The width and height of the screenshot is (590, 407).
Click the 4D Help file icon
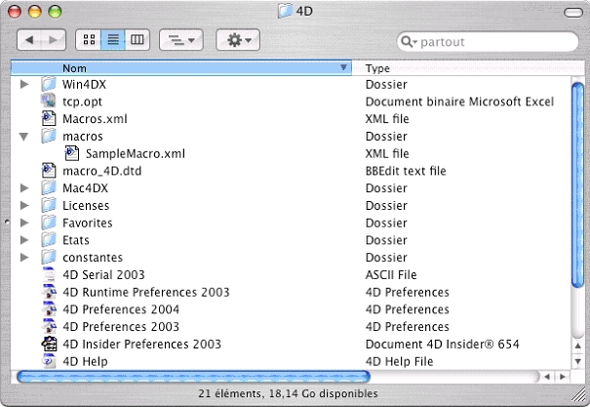point(49,361)
